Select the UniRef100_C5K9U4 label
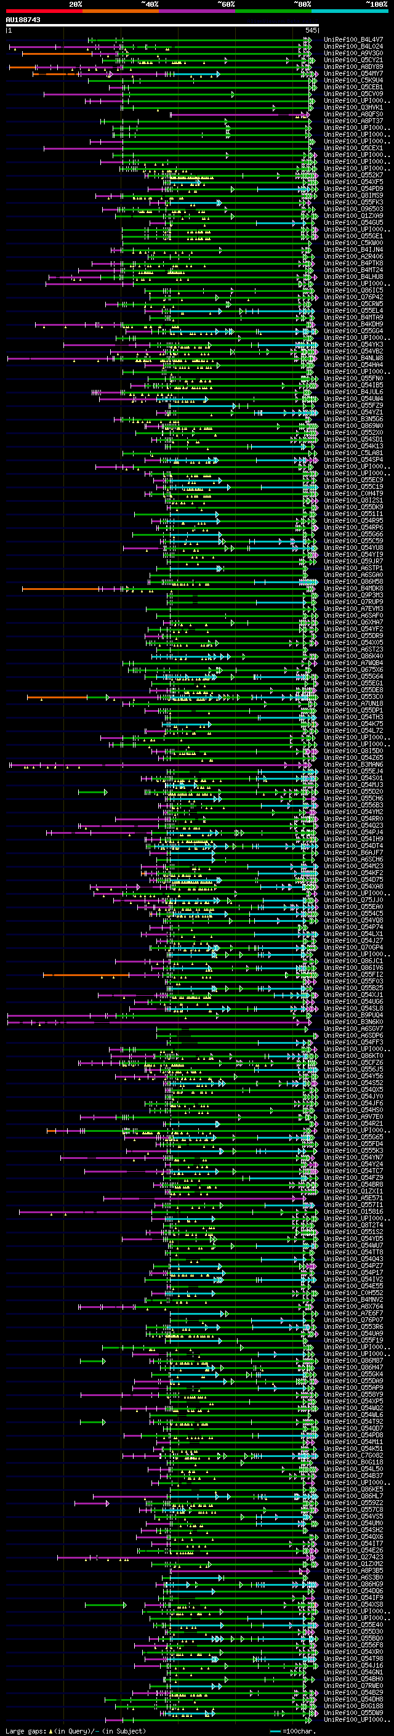The height and width of the screenshot is (1736, 394). tap(353, 80)
